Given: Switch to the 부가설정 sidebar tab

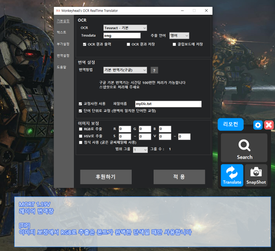Looking at the screenshot, I should 63,44.
